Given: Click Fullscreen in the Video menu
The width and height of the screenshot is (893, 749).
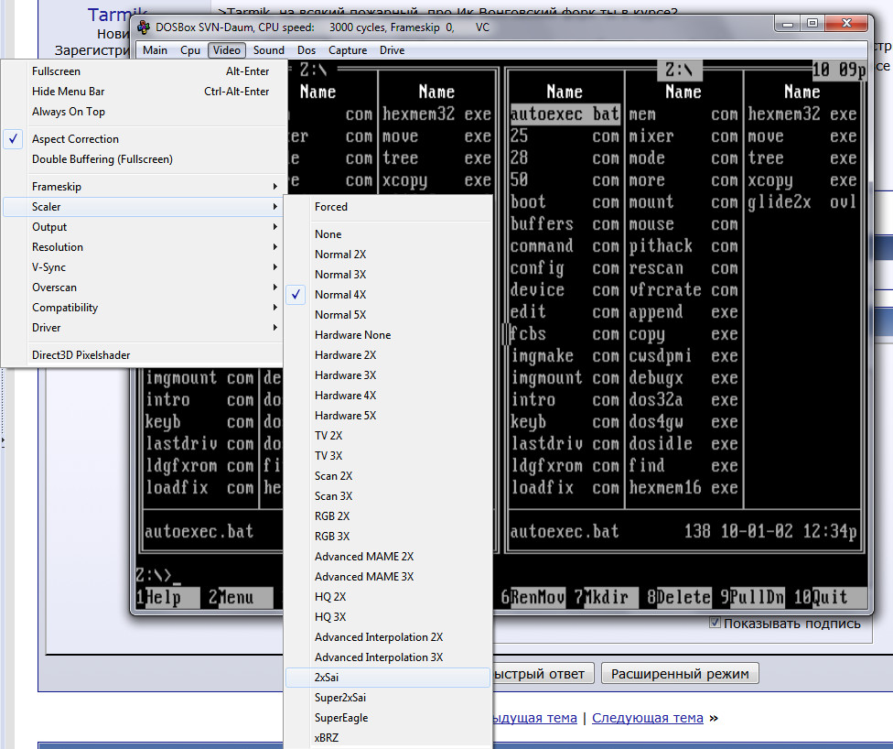Looking at the screenshot, I should point(56,71).
